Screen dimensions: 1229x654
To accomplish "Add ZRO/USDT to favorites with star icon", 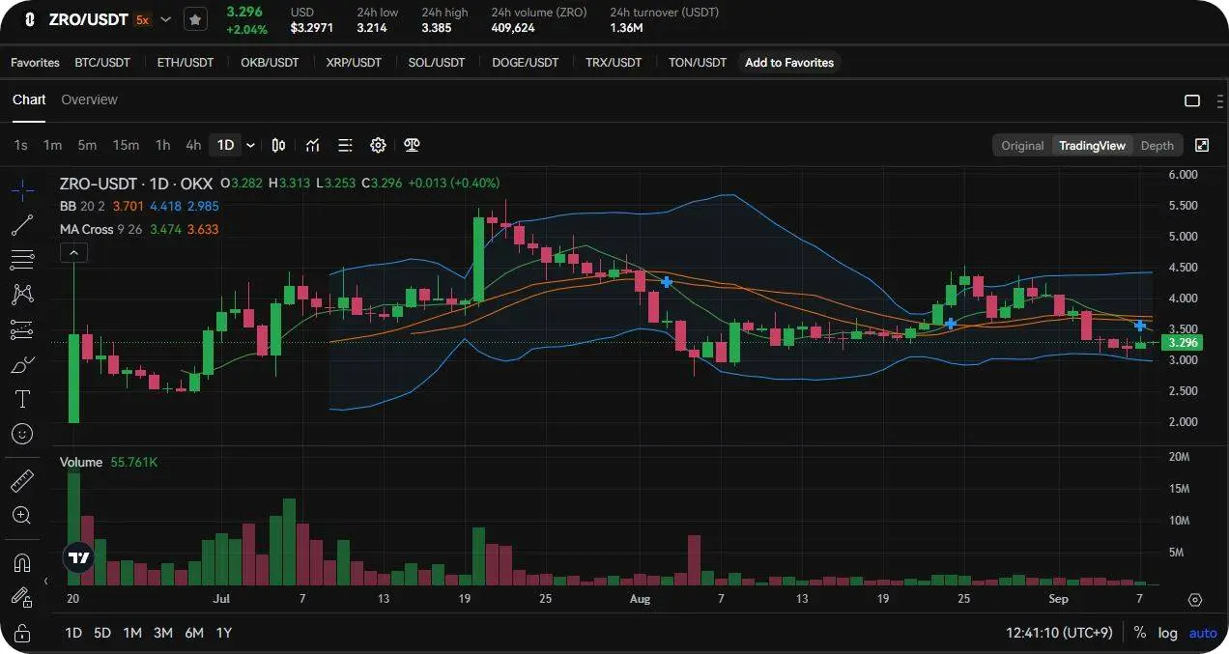I will point(195,19).
